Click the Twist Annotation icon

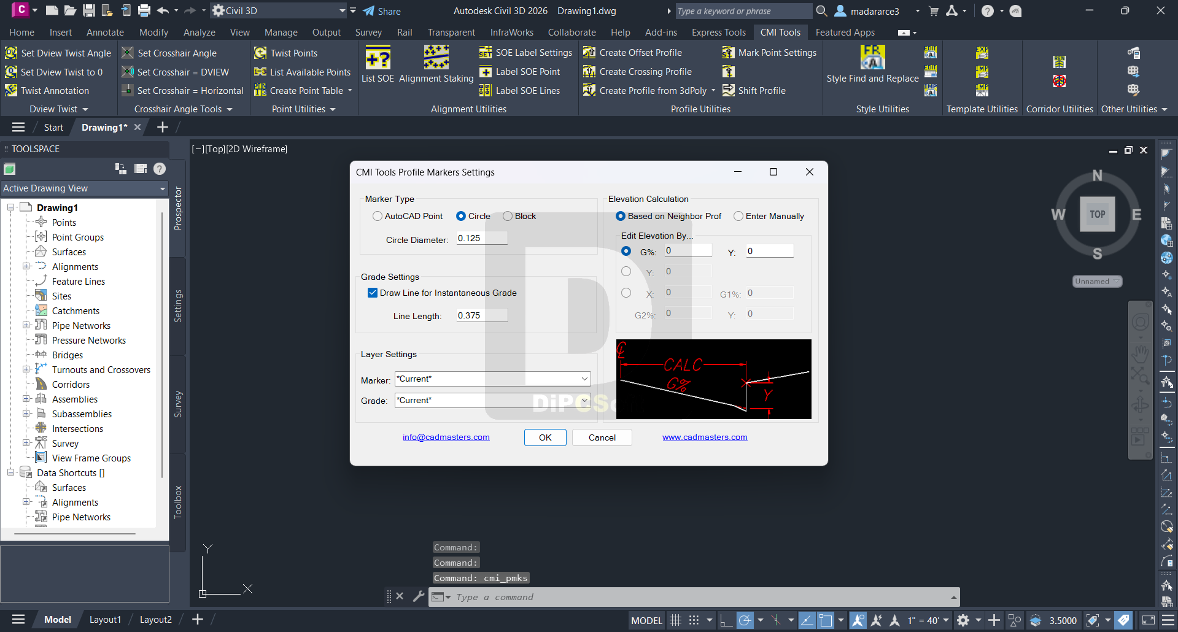tap(11, 91)
